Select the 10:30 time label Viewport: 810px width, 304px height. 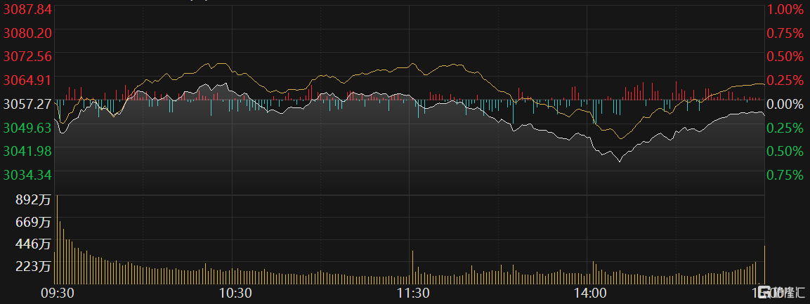coord(235,293)
